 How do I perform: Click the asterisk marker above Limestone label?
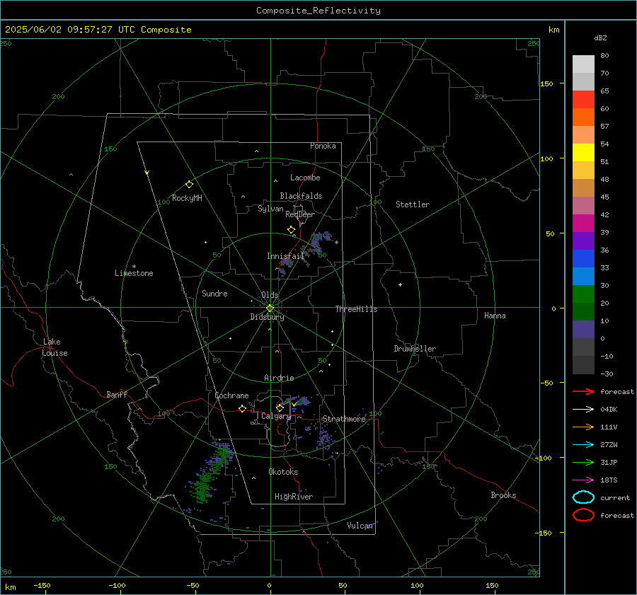[x=134, y=267]
